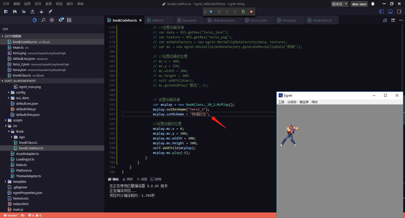
Task: Click the notification bell icon
Action: (x=373, y=4)
